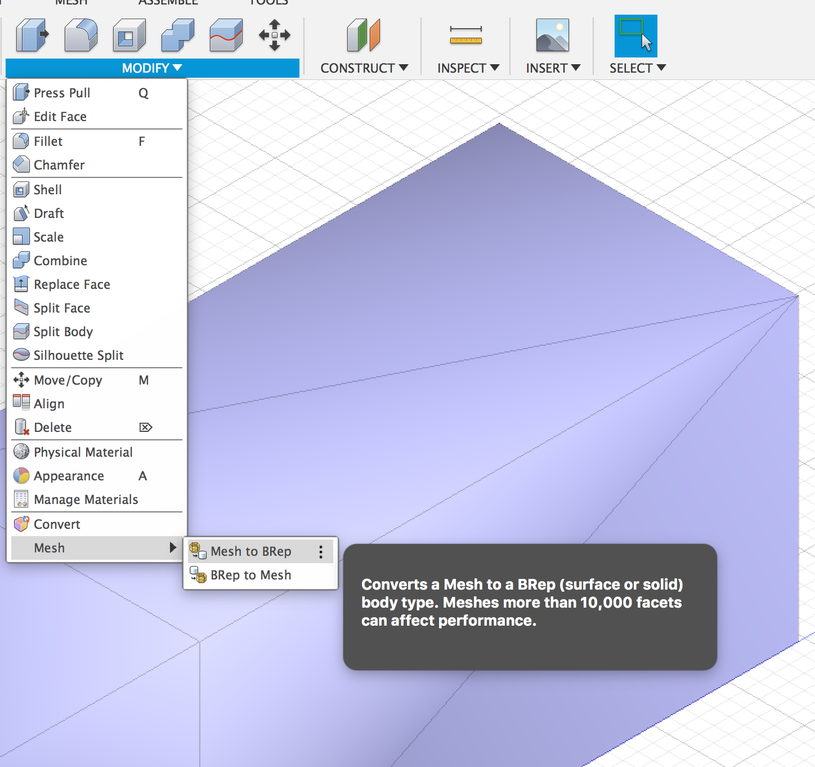
Task: Select the Press Pull tool icon
Action: tap(32, 34)
